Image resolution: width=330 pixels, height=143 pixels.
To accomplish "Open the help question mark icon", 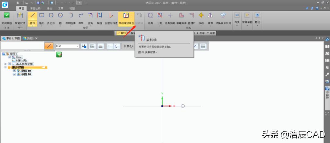I will coord(317,8).
